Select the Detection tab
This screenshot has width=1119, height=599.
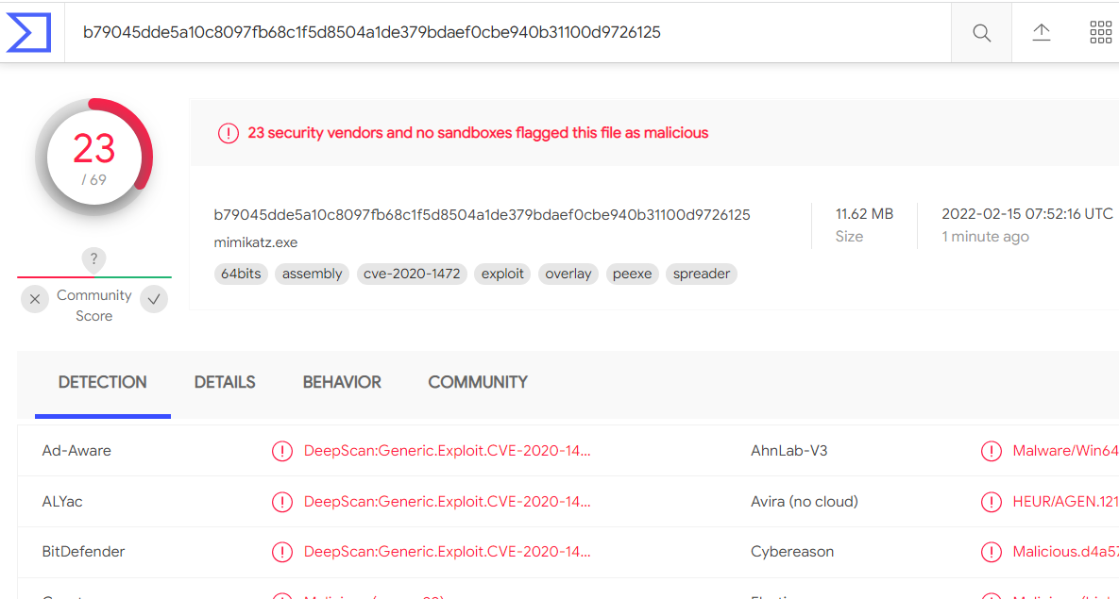pyautogui.click(x=103, y=382)
